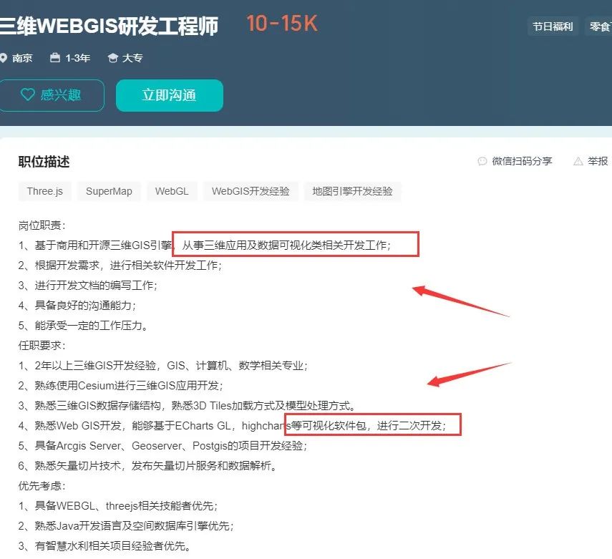The image size is (612, 559).
Task: Select the WebGIS开发经验 skill tag
Action: pos(251,191)
